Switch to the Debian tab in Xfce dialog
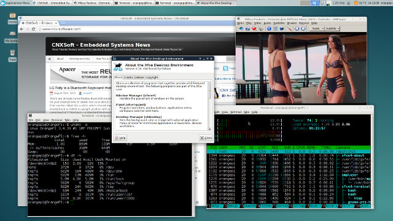Image resolution: width=393 pixels, height=221 pixels. point(139,77)
